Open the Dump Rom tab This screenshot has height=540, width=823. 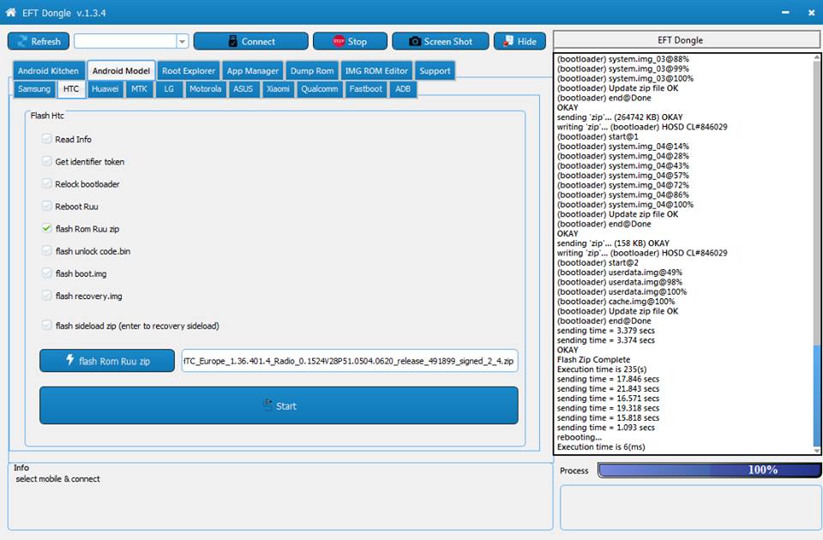coord(312,71)
